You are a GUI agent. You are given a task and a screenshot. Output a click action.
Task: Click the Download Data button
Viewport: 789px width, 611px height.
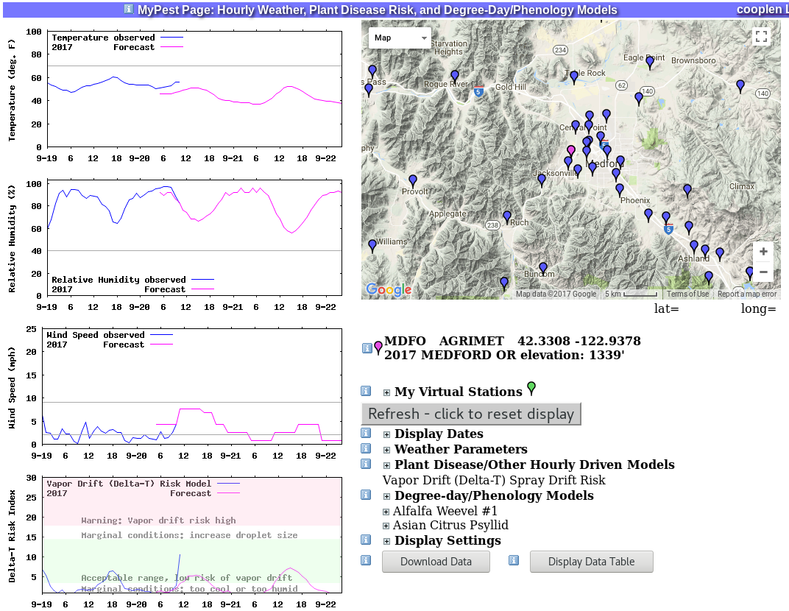click(x=436, y=562)
